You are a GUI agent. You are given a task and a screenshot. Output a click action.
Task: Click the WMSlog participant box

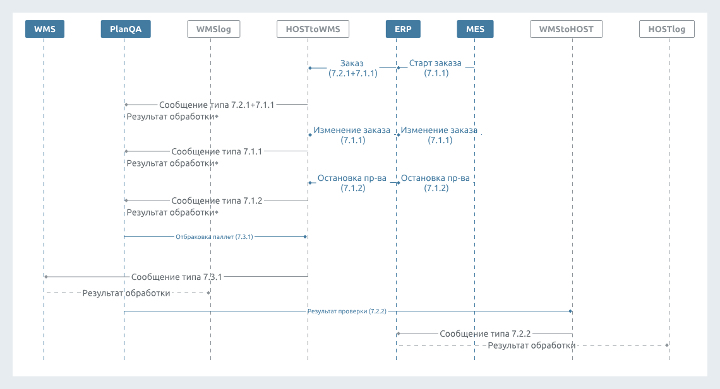click(x=213, y=29)
